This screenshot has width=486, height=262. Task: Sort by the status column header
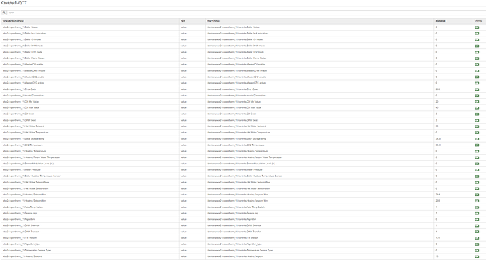point(478,21)
